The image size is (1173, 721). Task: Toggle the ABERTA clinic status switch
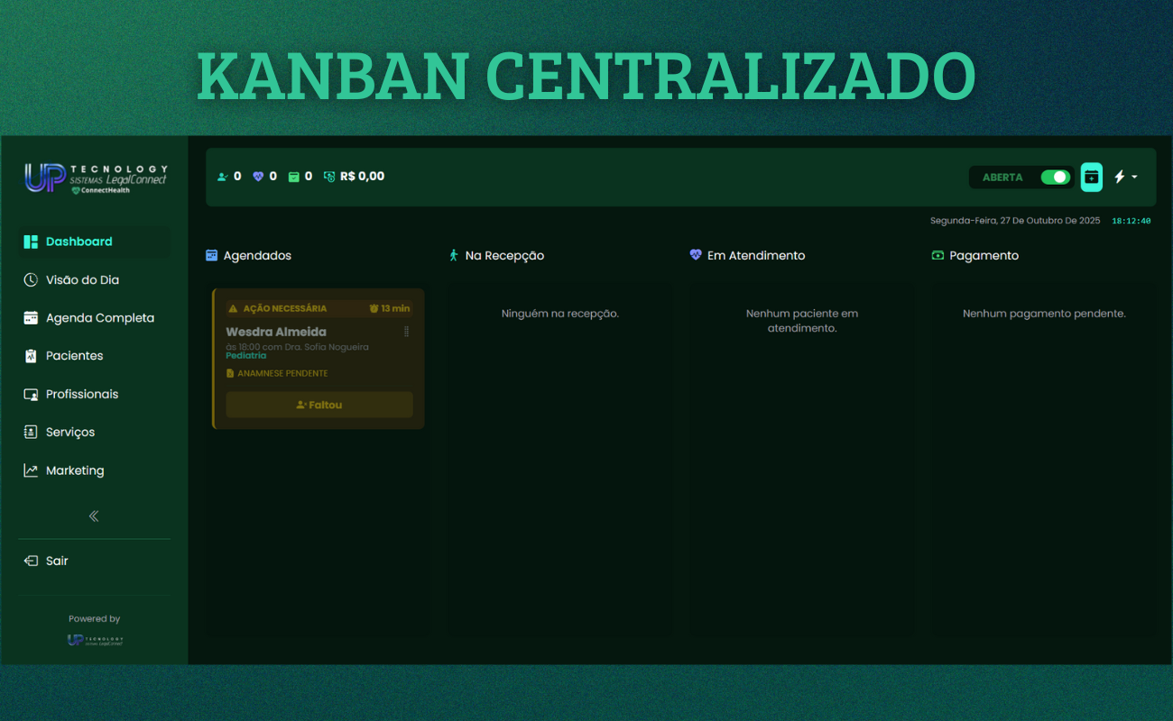(x=1055, y=178)
